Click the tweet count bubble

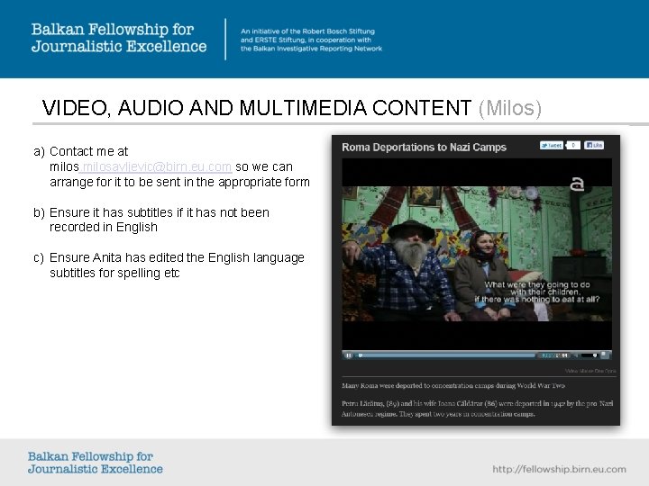(x=573, y=146)
